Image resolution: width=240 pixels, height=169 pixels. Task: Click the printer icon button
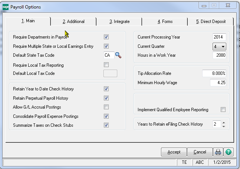[x=218, y=152]
